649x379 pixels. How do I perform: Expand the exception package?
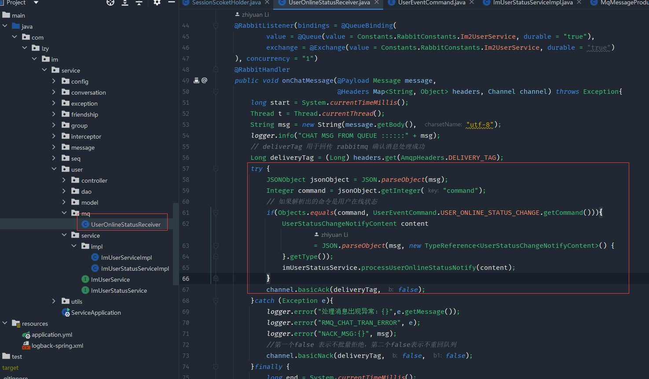click(54, 103)
